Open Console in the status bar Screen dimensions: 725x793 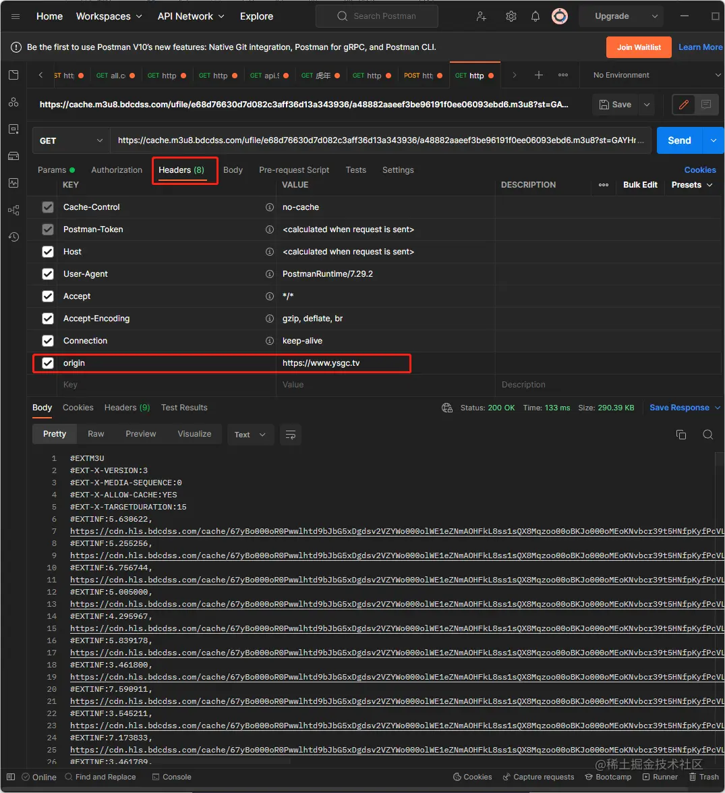pyautogui.click(x=172, y=777)
